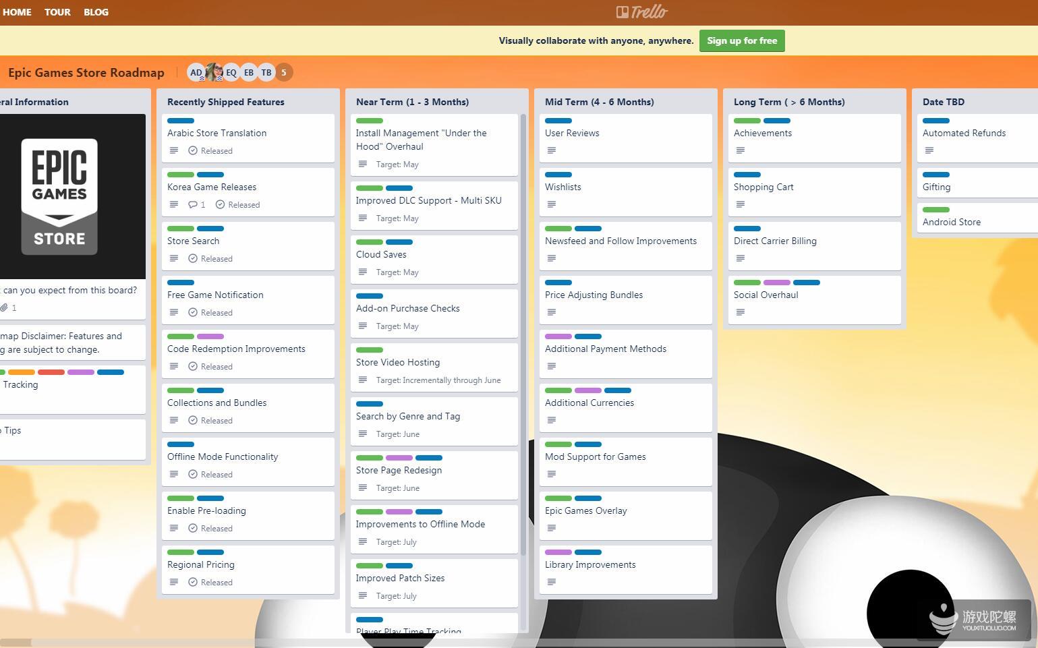This screenshot has height=648, width=1038.
Task: Open the AD member avatar
Action: point(196,72)
